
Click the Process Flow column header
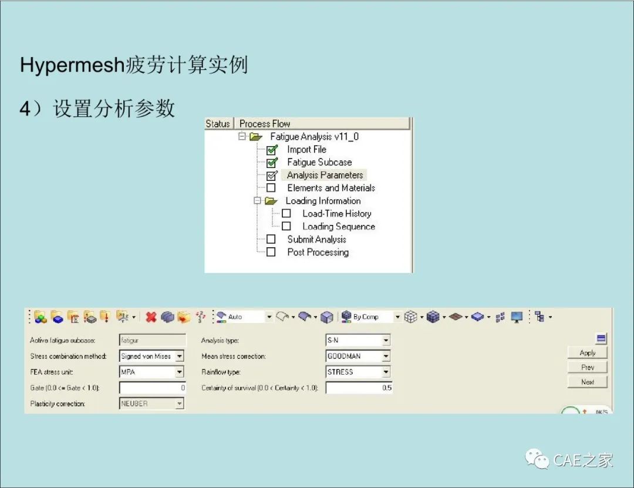(322, 123)
